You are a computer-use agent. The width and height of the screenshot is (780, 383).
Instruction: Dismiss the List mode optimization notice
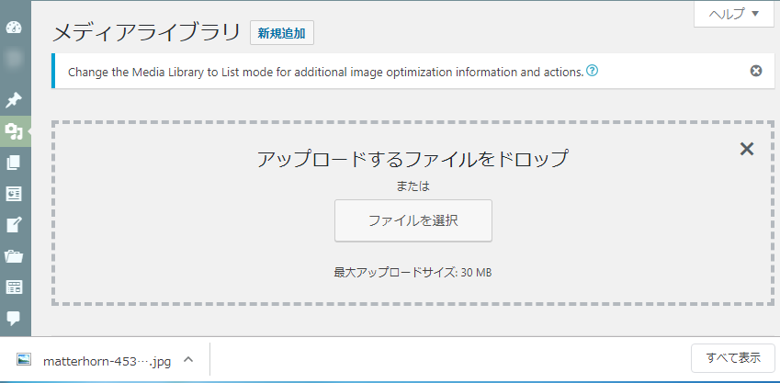[755, 71]
